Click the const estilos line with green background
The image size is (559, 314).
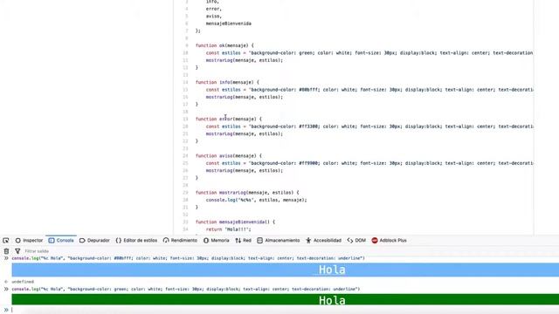pyautogui.click(x=369, y=52)
